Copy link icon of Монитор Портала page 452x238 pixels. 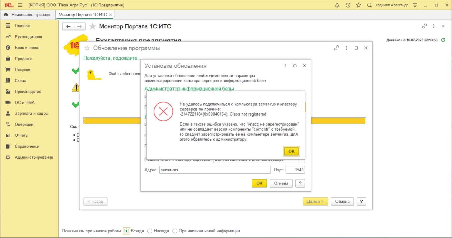coord(424,26)
